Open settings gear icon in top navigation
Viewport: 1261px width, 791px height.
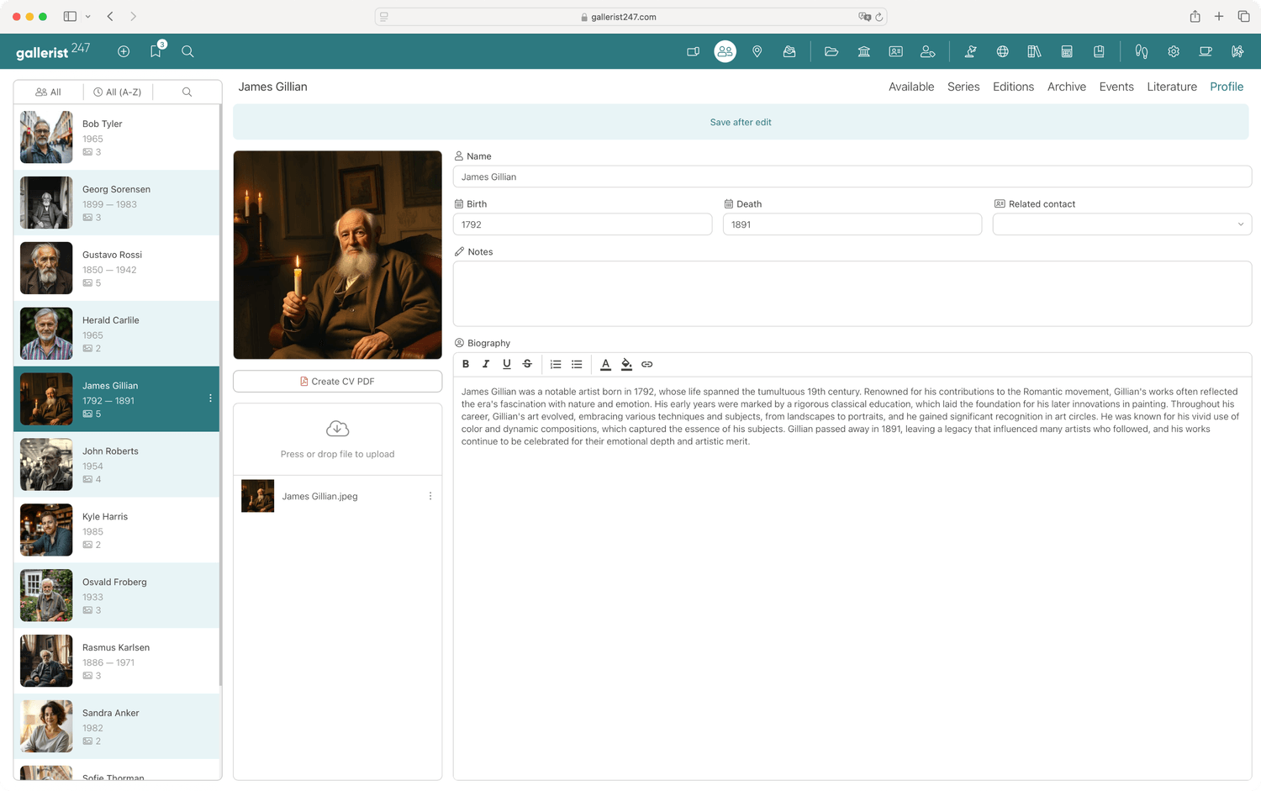click(x=1174, y=51)
